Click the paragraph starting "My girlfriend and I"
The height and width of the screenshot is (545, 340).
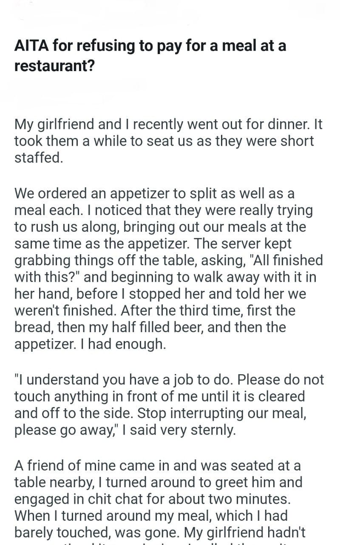pyautogui.click(x=168, y=141)
